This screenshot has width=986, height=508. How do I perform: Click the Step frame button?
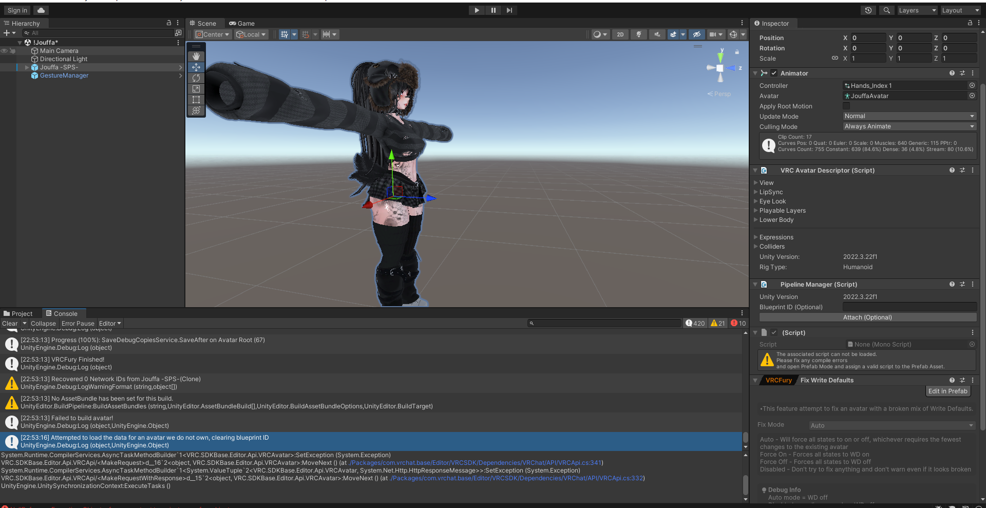click(x=509, y=10)
